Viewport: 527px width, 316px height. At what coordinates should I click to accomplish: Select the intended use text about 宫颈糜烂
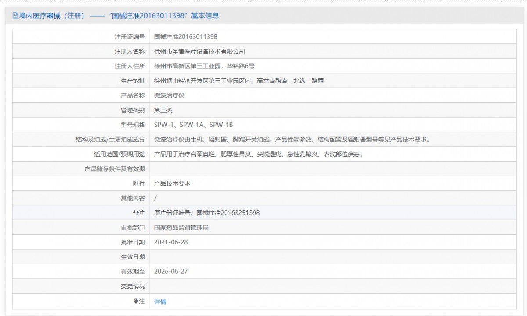coord(258,154)
